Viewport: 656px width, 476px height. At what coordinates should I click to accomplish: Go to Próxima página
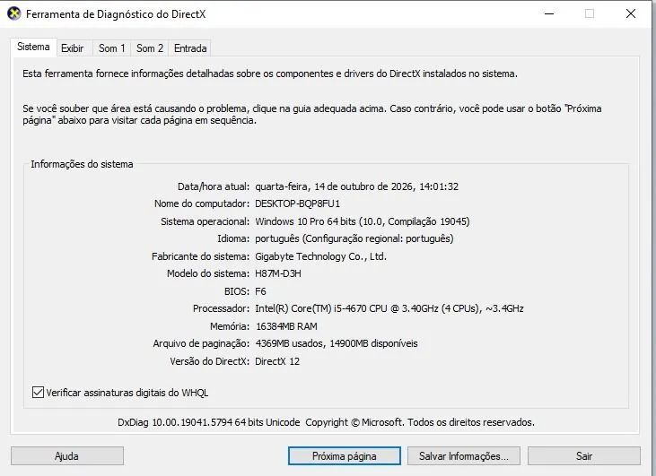tap(345, 456)
